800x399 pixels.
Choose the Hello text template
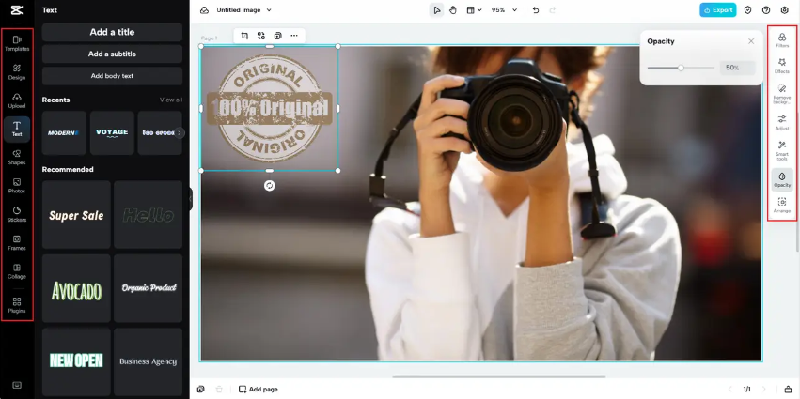[x=148, y=215]
